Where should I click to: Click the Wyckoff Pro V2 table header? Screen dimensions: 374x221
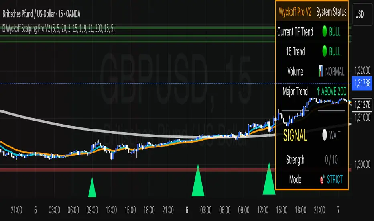click(x=295, y=12)
